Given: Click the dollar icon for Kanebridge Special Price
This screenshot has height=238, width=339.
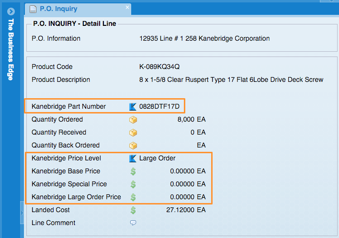Looking at the screenshot, I should (x=133, y=184).
